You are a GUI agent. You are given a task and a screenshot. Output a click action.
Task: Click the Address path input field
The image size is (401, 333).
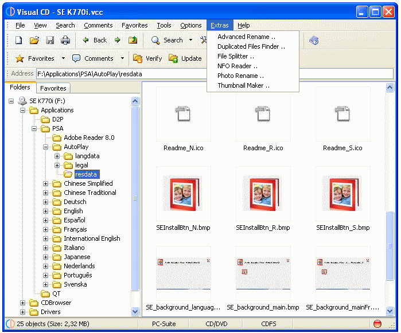[x=212, y=74]
